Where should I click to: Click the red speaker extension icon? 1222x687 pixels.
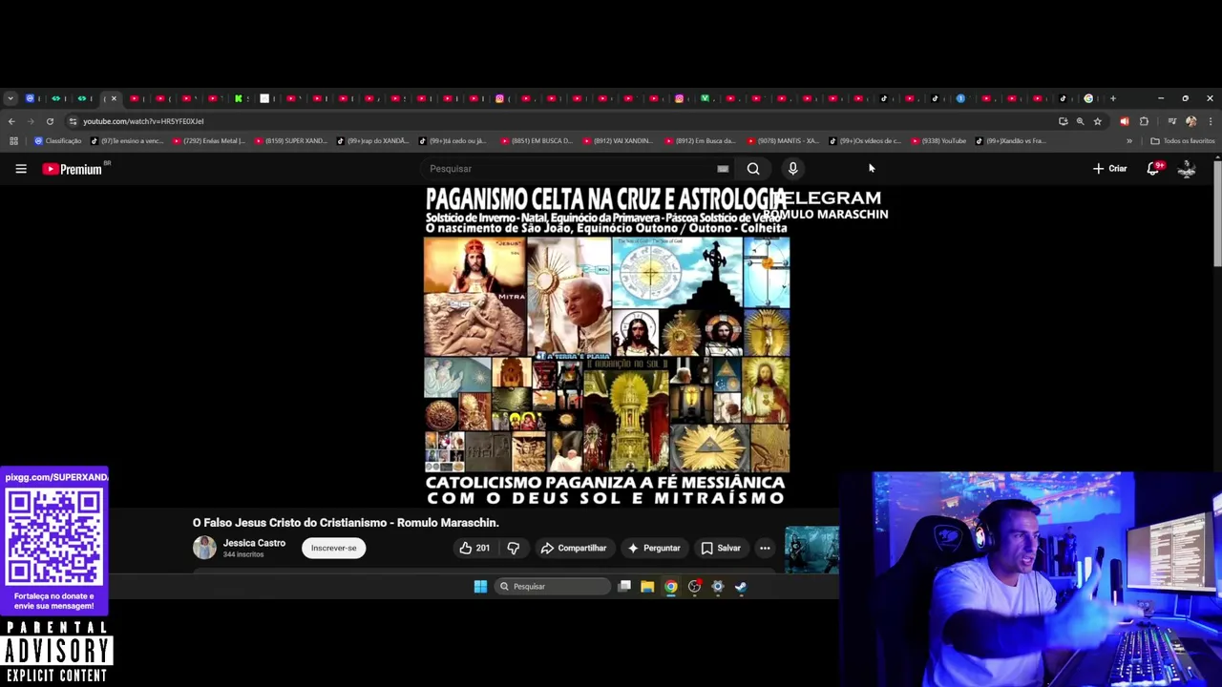tap(1124, 121)
